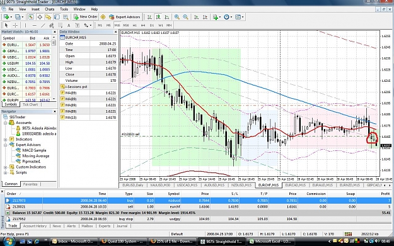Switch to the Tick Chart tab

(x=30, y=104)
